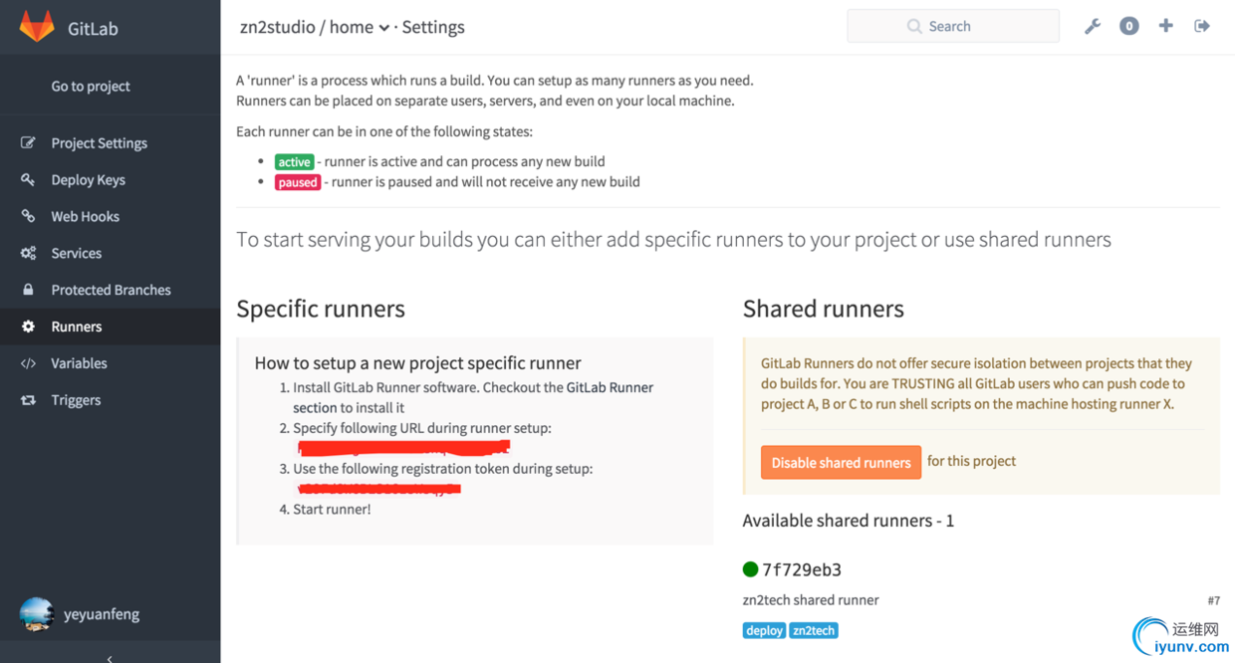The height and width of the screenshot is (663, 1235).
Task: Click the Specific runners heading
Action: [x=321, y=309]
